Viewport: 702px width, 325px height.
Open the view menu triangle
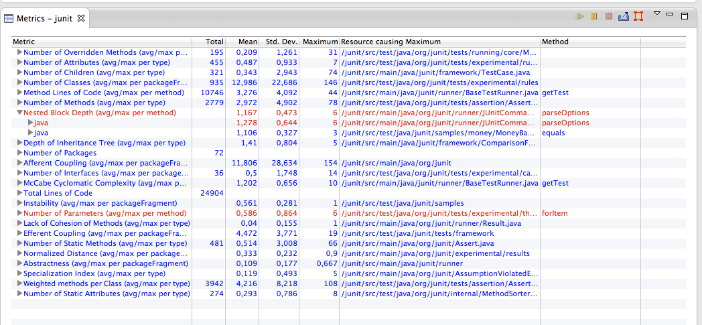click(657, 14)
